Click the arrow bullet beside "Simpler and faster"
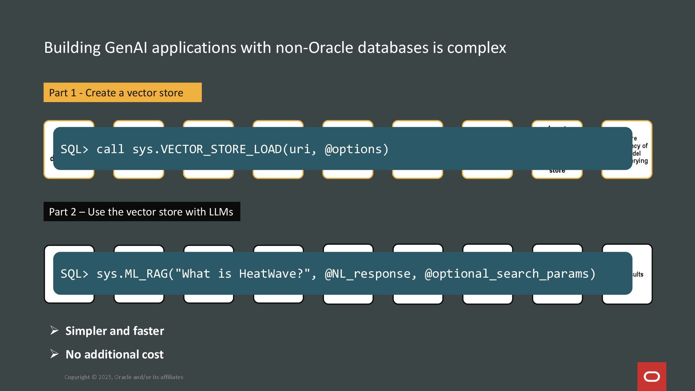The image size is (695, 391). pos(54,330)
